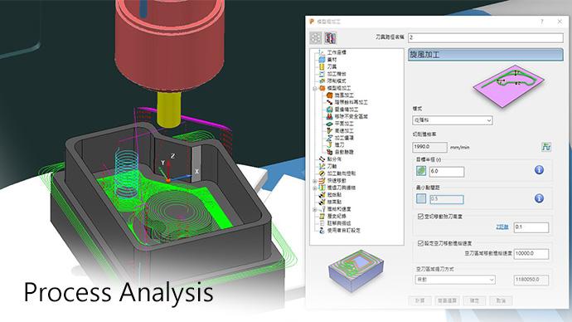Click the info icon beside the 0.5 field
The image size is (572, 322).
click(539, 198)
